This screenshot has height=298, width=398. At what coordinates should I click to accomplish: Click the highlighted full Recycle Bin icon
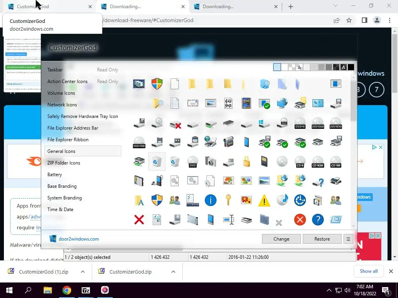coord(157,161)
